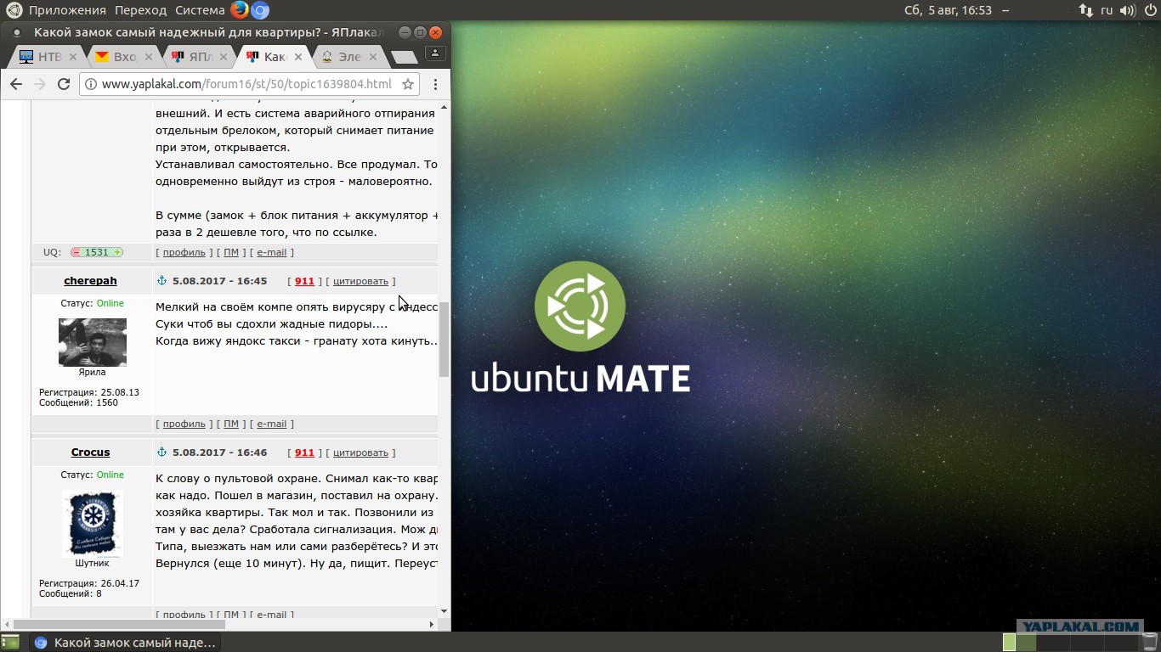Open the network connections indicator
Screen dimensions: 1161x652
(1086, 10)
